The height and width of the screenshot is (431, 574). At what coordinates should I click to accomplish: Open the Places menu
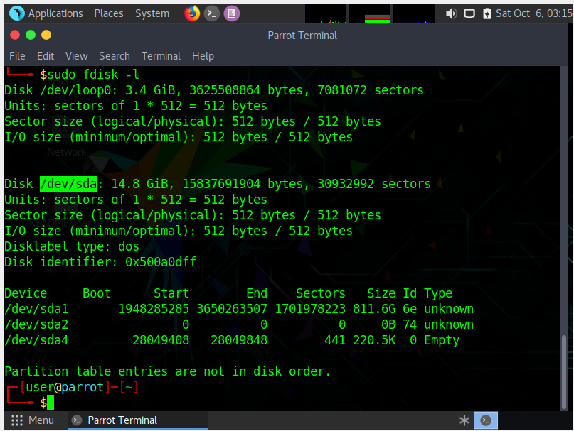click(109, 13)
